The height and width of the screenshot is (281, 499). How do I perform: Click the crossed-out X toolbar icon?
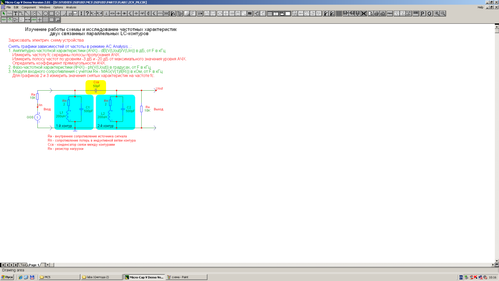point(364,14)
